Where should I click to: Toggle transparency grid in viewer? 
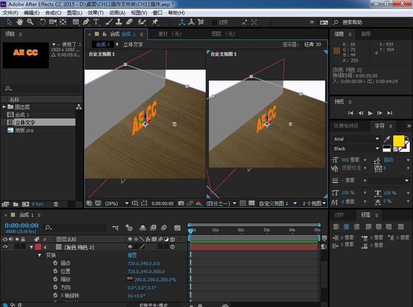(x=252, y=203)
